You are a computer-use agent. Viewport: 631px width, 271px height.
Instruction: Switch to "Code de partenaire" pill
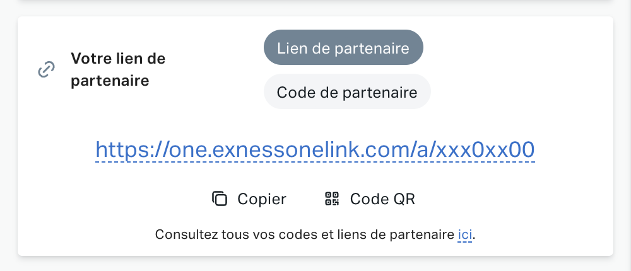click(347, 92)
